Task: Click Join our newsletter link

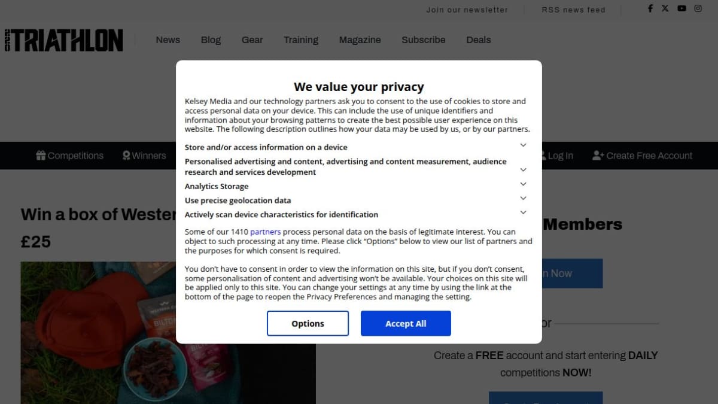Action: coord(467,10)
